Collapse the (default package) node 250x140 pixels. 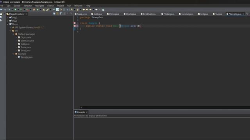[x=13, y=34]
